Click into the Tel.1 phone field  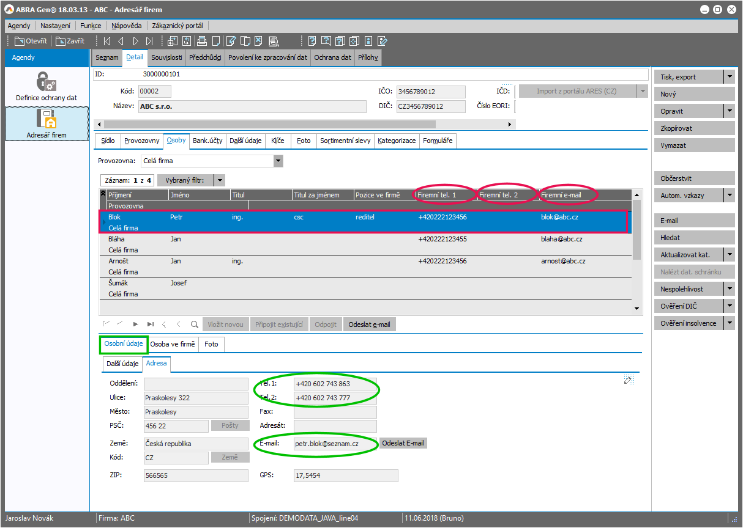pos(335,384)
